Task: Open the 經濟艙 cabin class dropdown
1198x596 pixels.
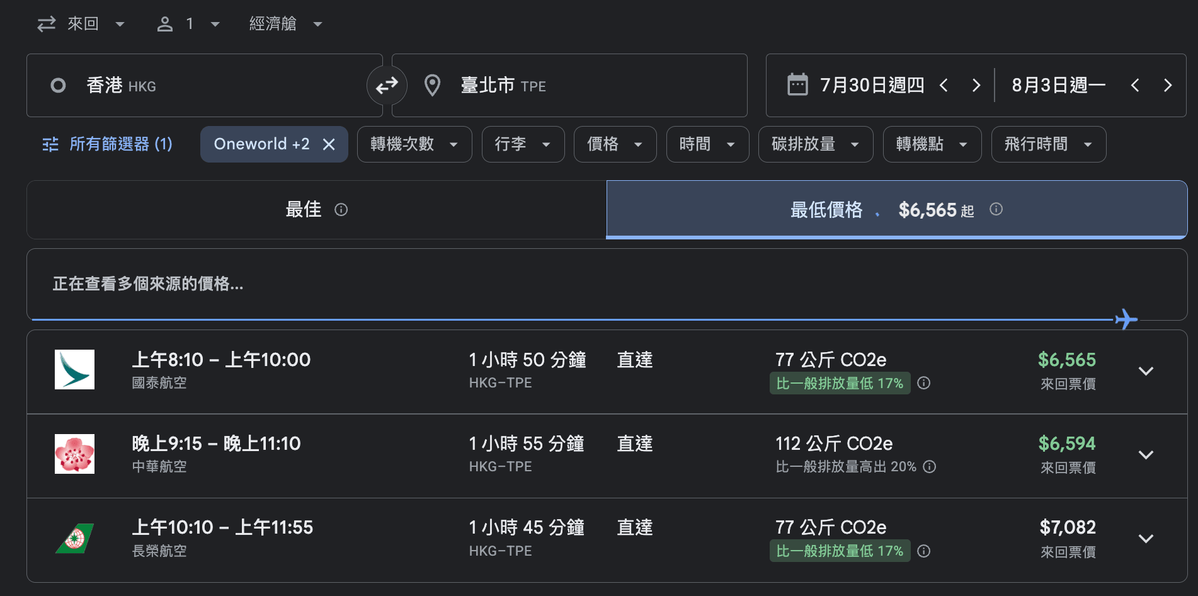Action: [x=285, y=24]
